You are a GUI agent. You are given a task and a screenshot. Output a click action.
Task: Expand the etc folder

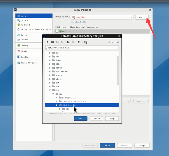click(50, 57)
